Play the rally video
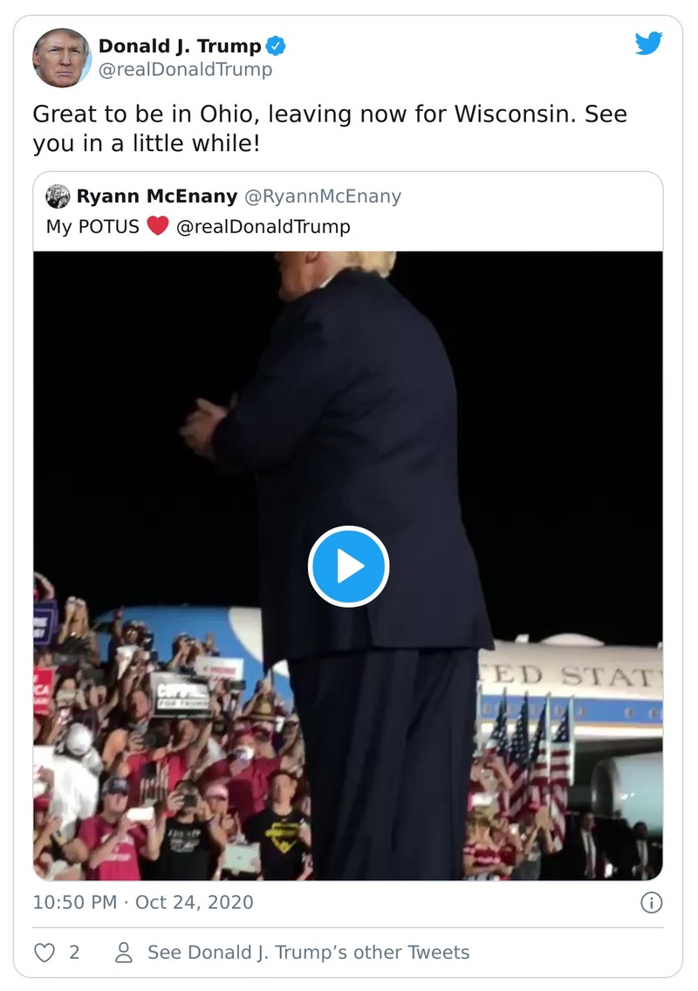This screenshot has width=698, height=991. coord(349,566)
